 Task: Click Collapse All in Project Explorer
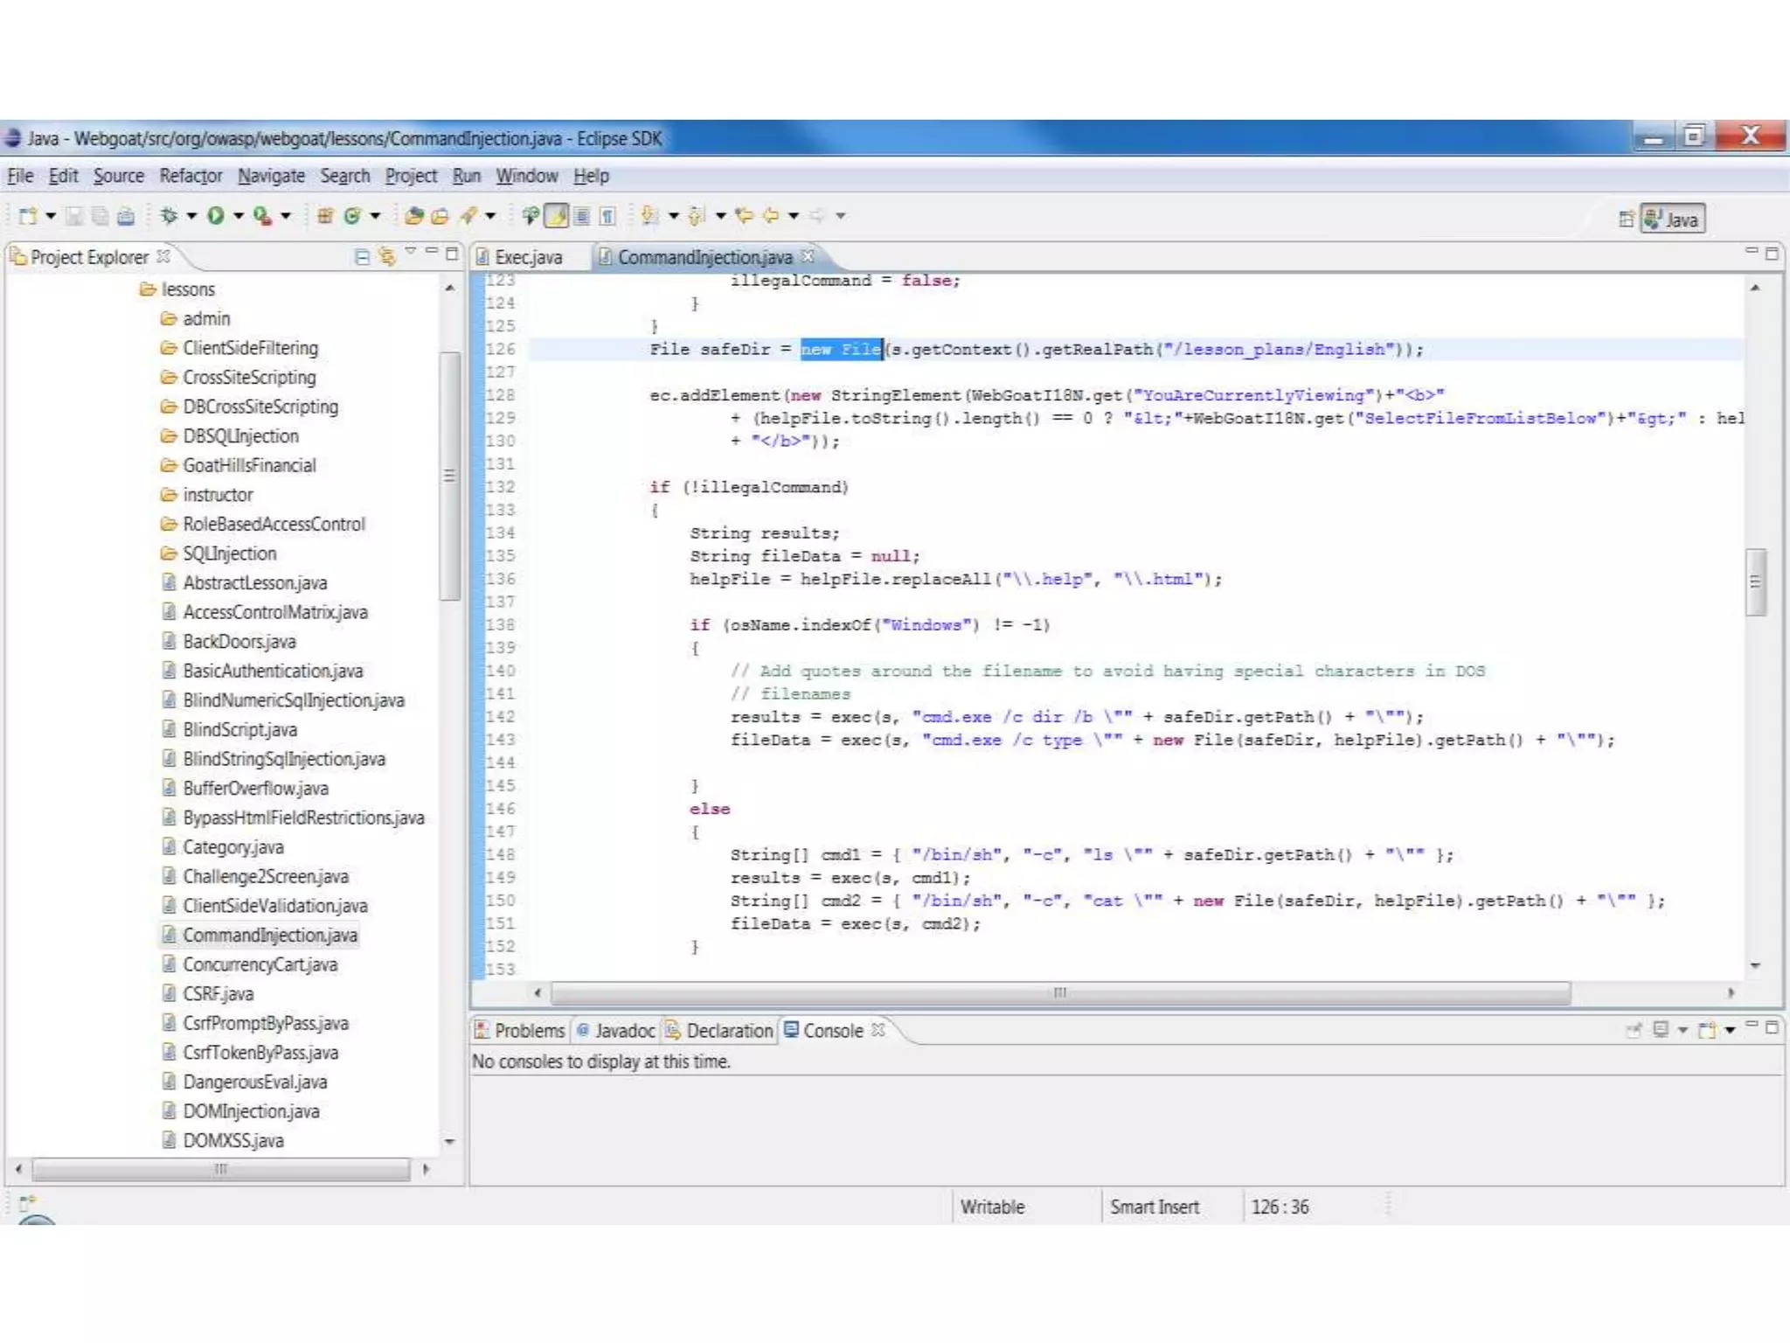[x=362, y=256]
